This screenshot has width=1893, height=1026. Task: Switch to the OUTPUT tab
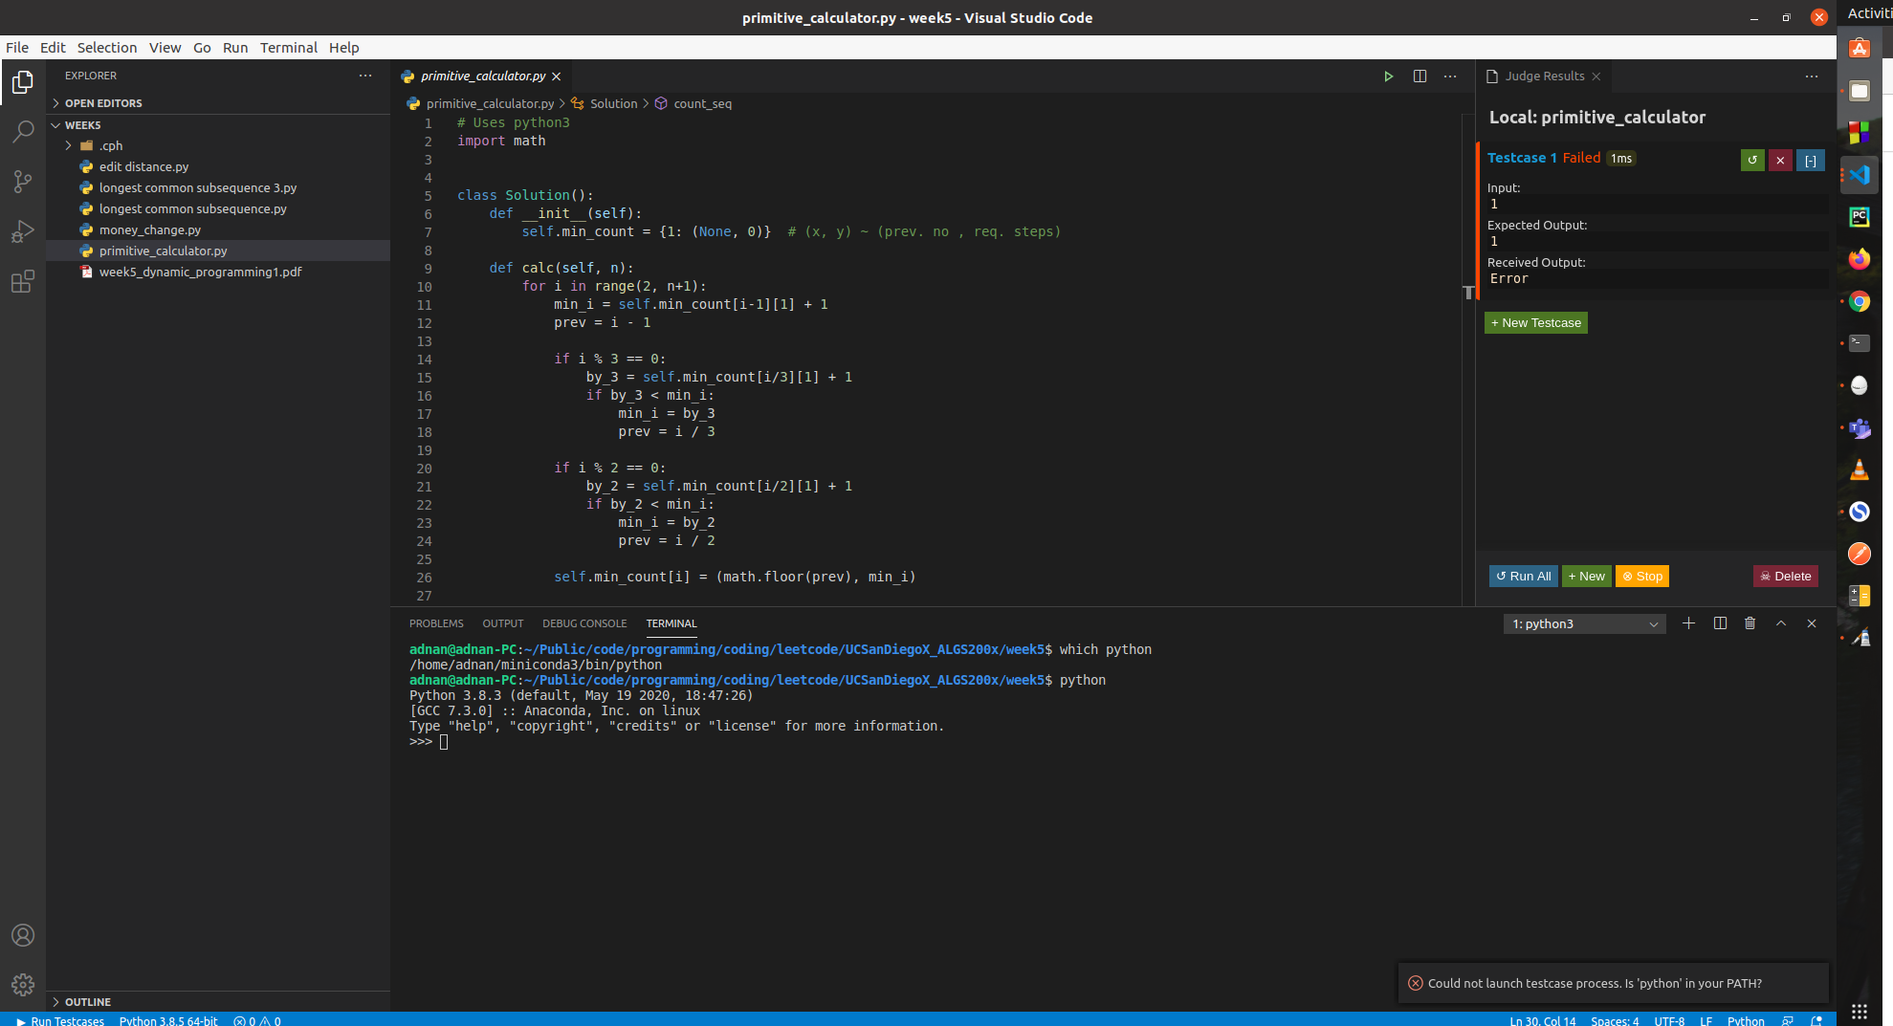[503, 623]
